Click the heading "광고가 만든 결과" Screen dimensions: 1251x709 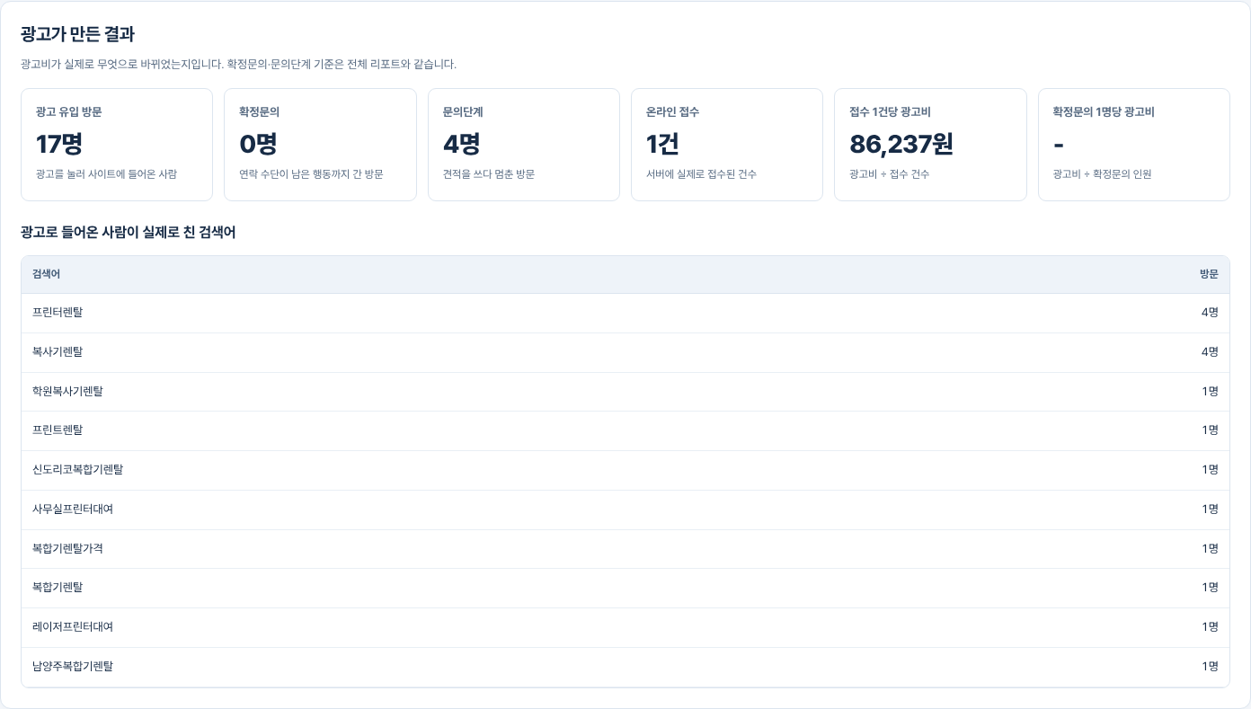[x=77, y=34]
